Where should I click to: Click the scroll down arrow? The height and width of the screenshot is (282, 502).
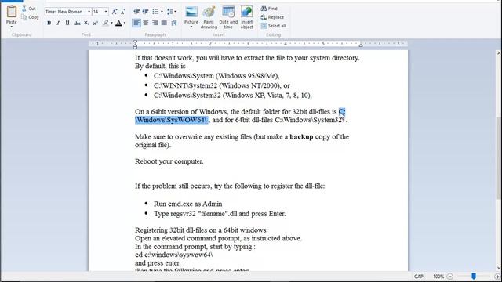point(499,268)
